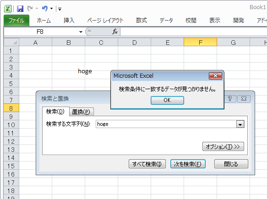Click OK in Microsoft Excel message box
This screenshot has height=199, width=267.
167,100
